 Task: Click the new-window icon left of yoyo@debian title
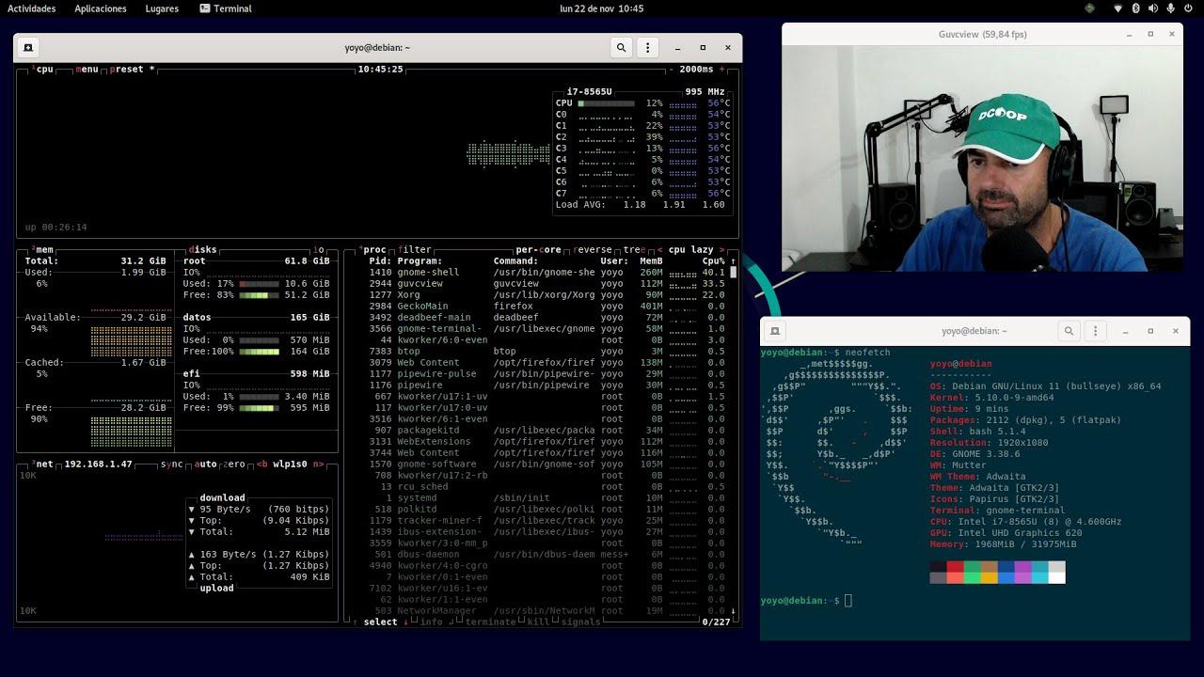coord(27,47)
